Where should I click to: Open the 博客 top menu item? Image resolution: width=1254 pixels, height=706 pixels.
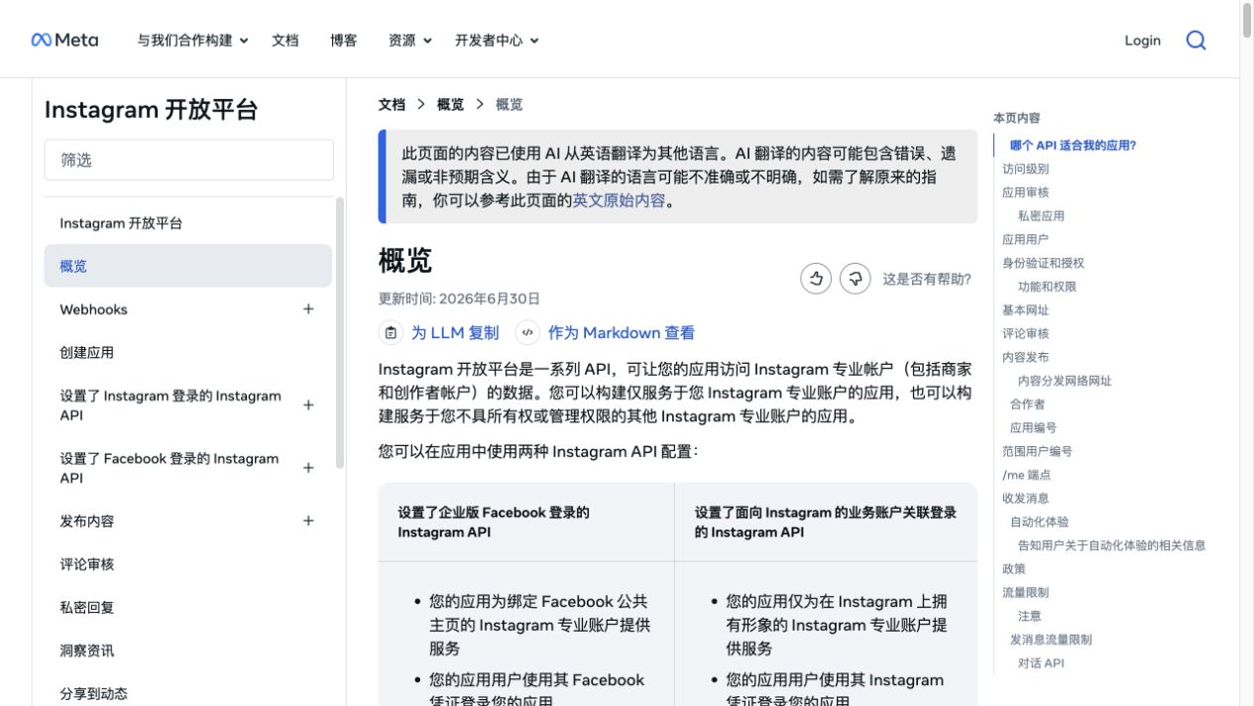(344, 40)
